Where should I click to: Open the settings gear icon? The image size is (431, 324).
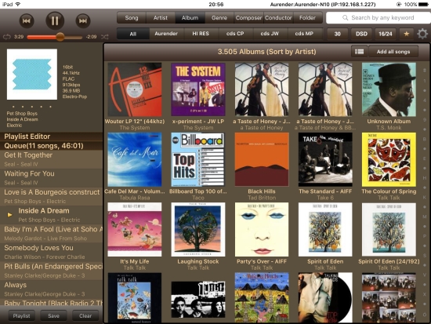pyautogui.click(x=422, y=34)
